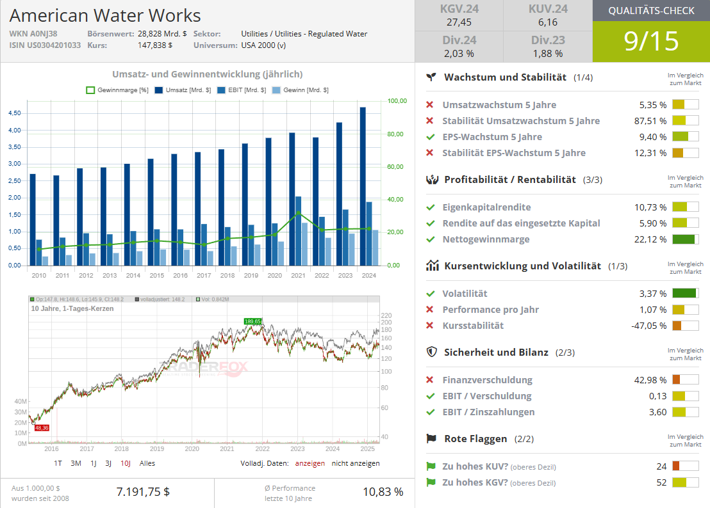This screenshot has height=508, width=710.
Task: Open the Nettogewinnmarge metric label
Action: click(486, 239)
